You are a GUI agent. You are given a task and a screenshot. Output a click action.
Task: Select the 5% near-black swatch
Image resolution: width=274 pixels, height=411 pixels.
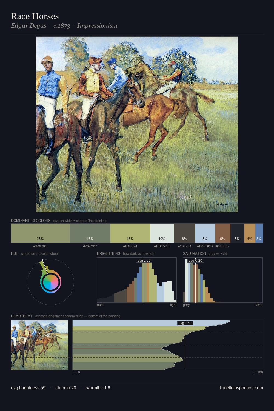(237, 233)
